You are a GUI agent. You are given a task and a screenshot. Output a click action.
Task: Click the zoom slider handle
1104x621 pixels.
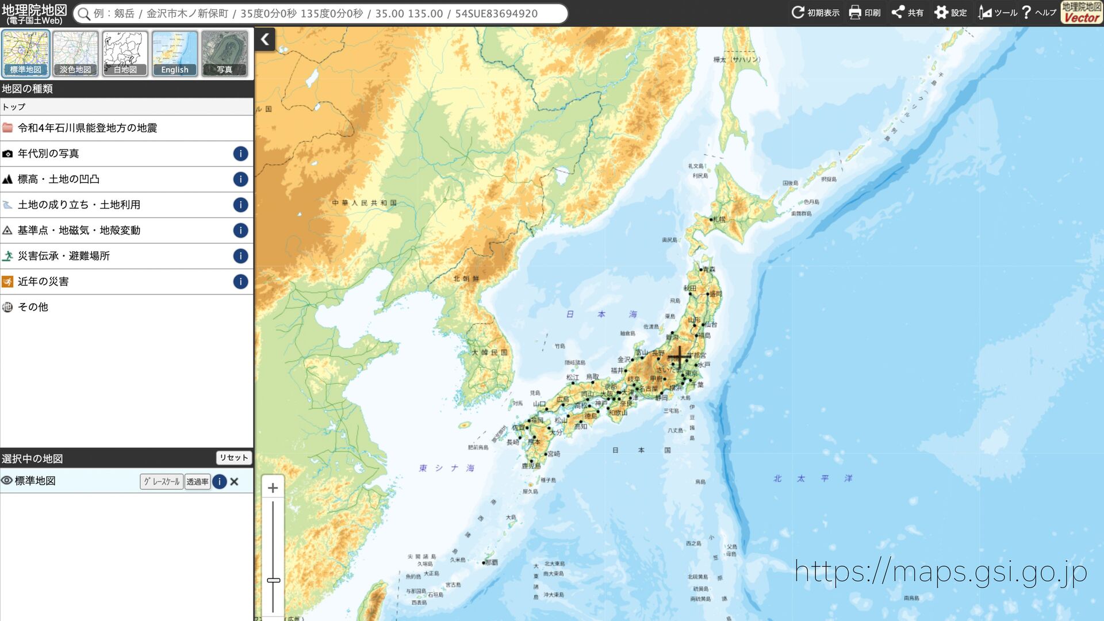(274, 580)
